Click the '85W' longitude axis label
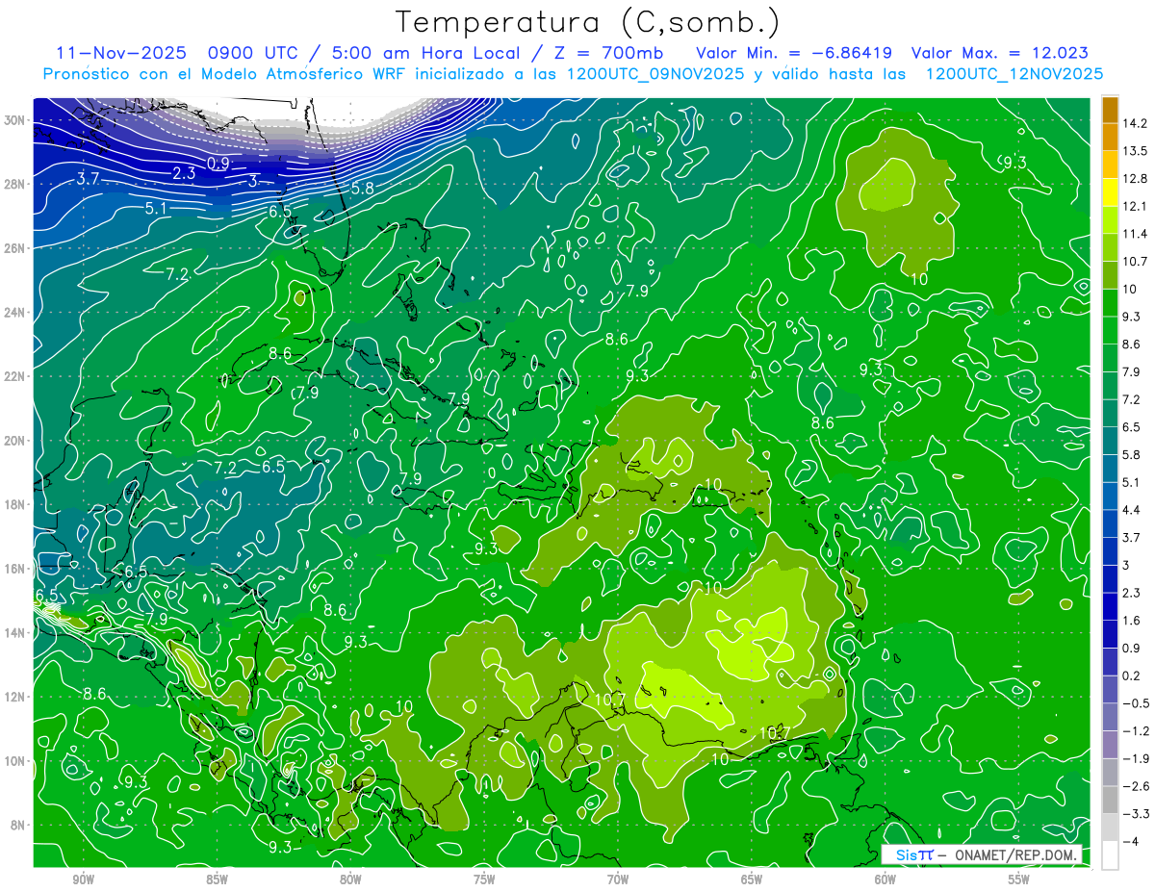Screen dimensions: 1155x892 coord(217,879)
